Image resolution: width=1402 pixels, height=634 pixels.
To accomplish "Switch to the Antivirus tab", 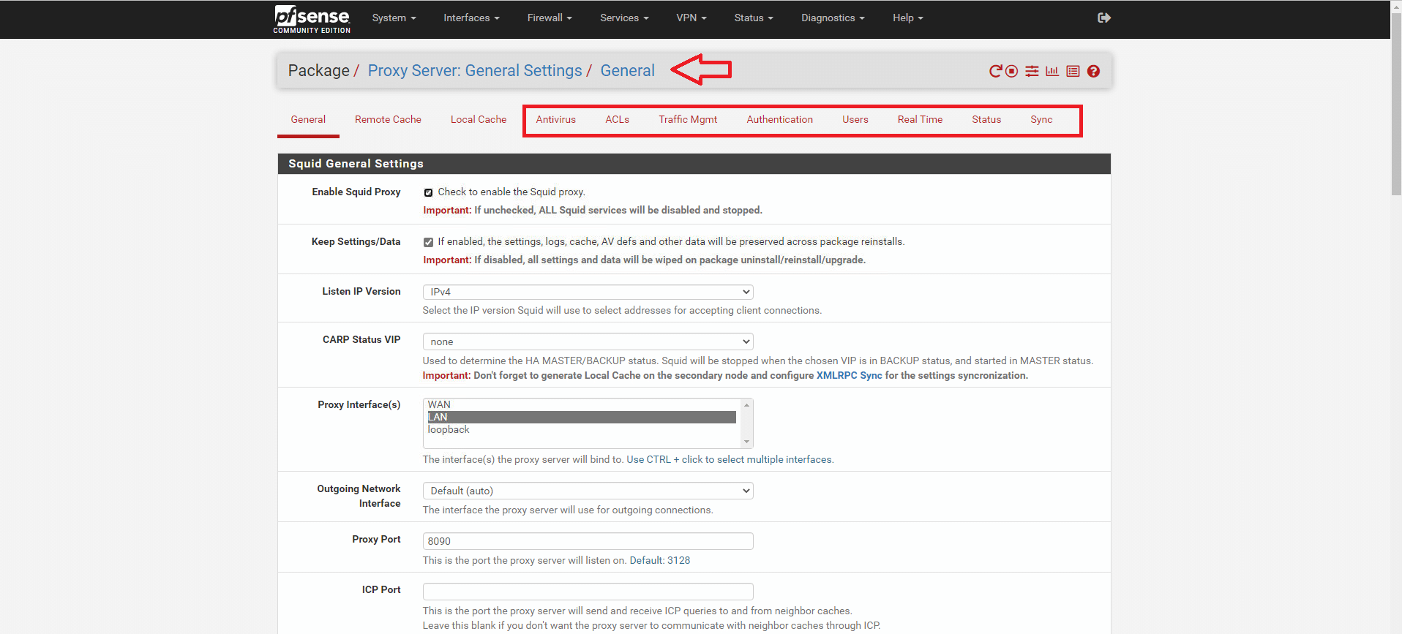I will pyautogui.click(x=555, y=119).
